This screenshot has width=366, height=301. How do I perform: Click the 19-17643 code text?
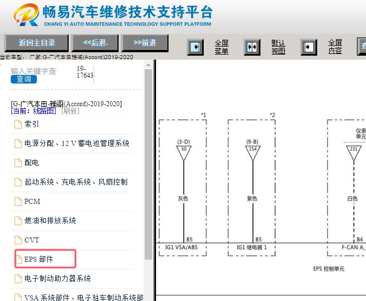point(85,72)
